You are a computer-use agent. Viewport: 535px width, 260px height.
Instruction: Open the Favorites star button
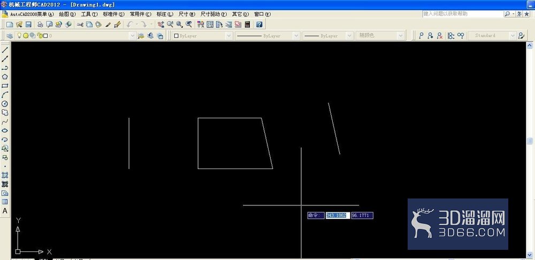point(527,14)
